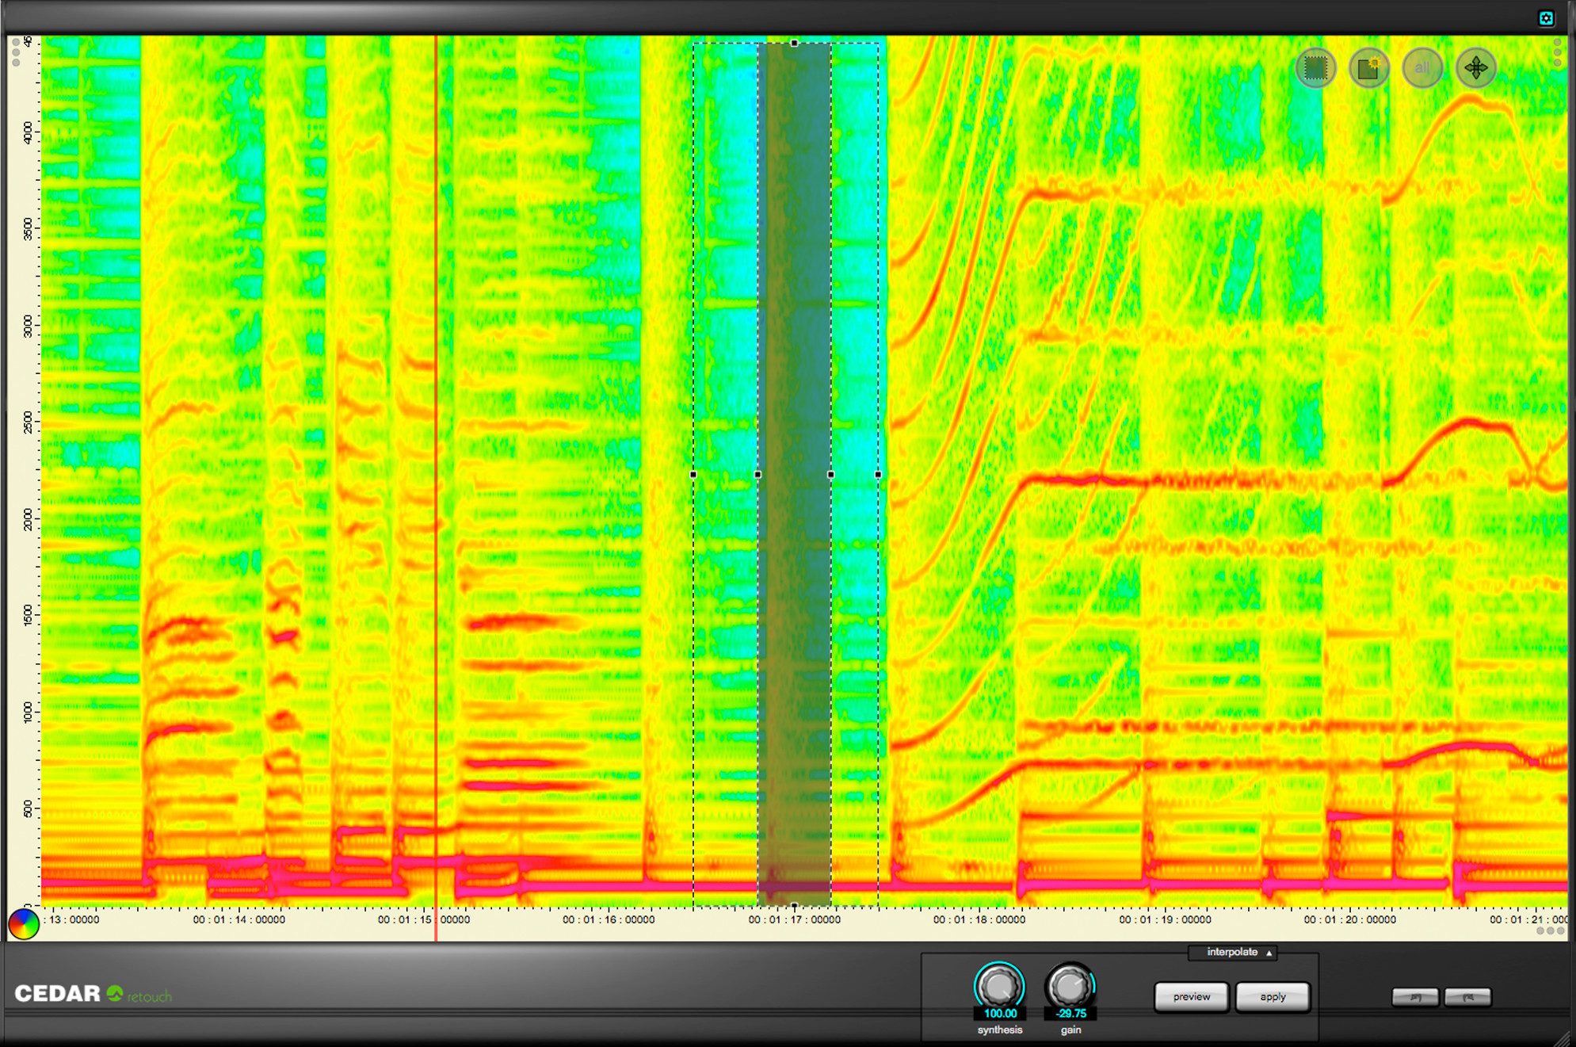Viewport: 1576px width, 1047px height.
Task: Click the outer right edge handle of the selection
Action: (878, 475)
